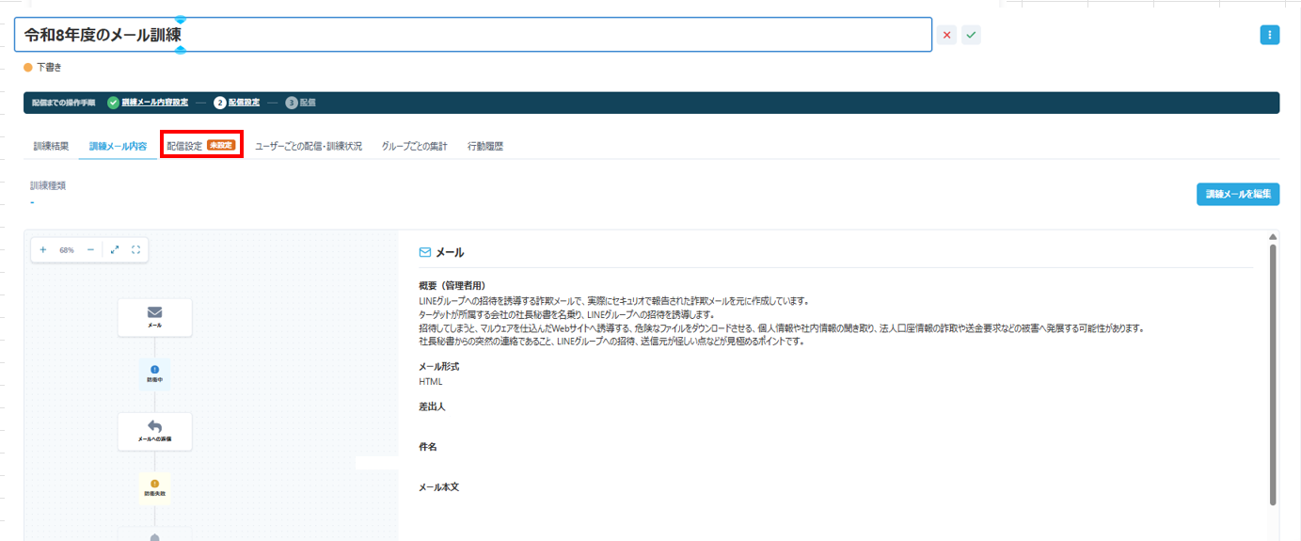Click the 未設定 orange badge

point(221,146)
